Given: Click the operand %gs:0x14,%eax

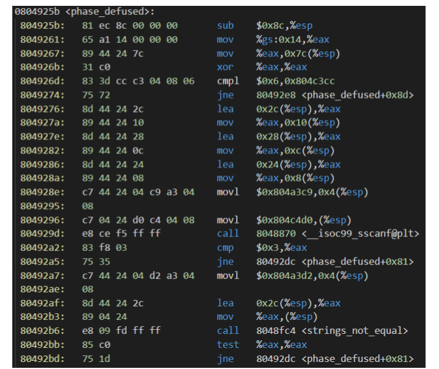Looking at the screenshot, I should [x=293, y=40].
